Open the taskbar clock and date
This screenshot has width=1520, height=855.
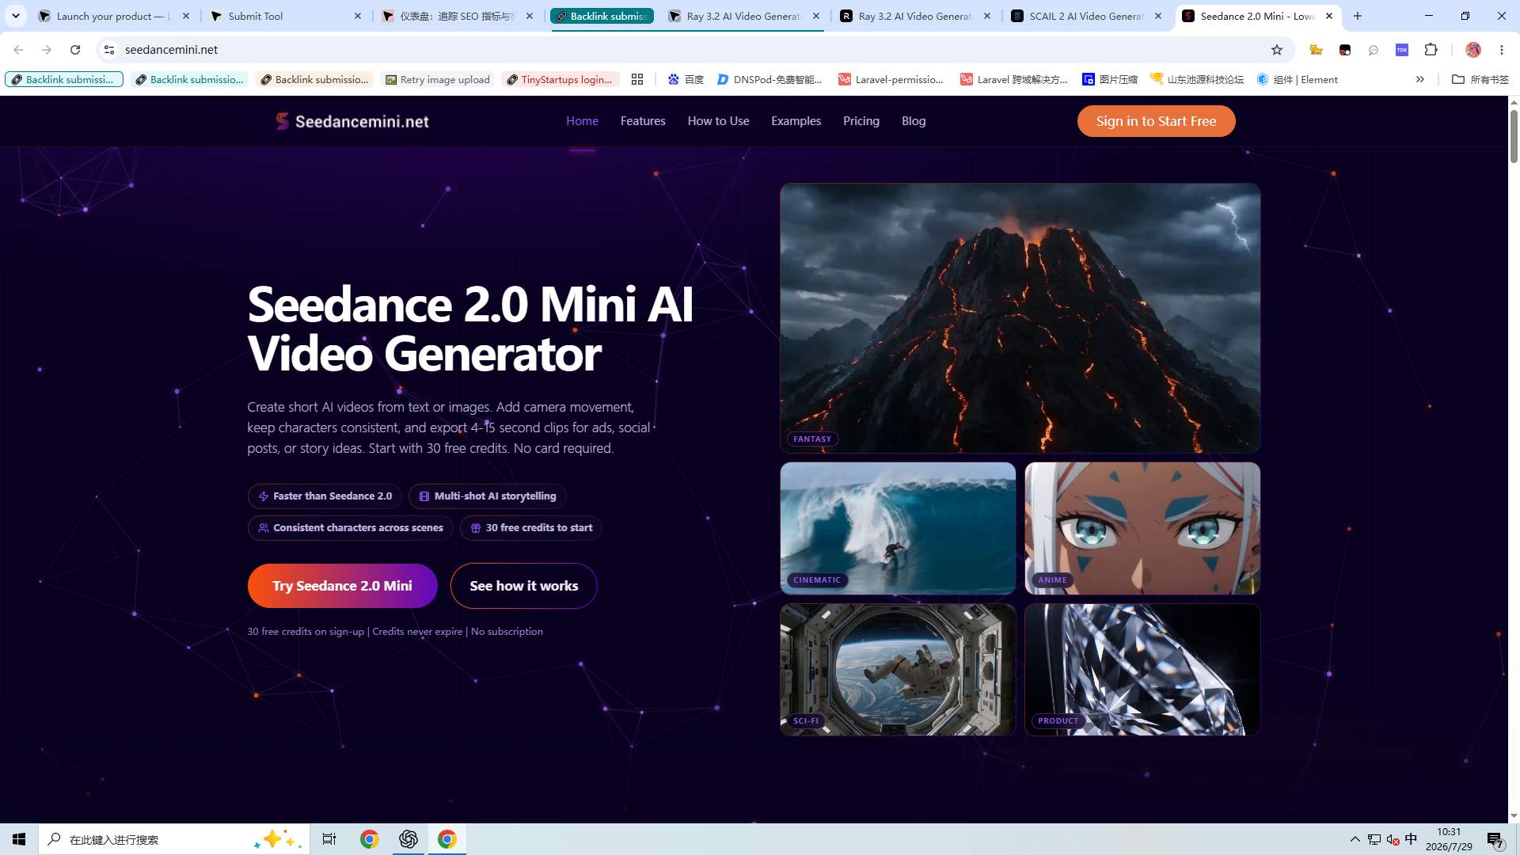[x=1449, y=839]
